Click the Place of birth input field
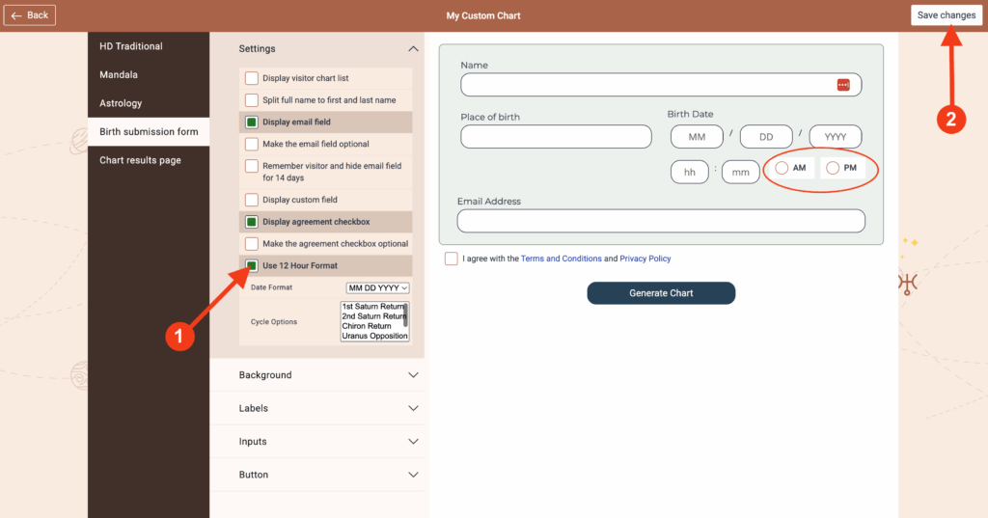Image resolution: width=988 pixels, height=518 pixels. coord(556,137)
